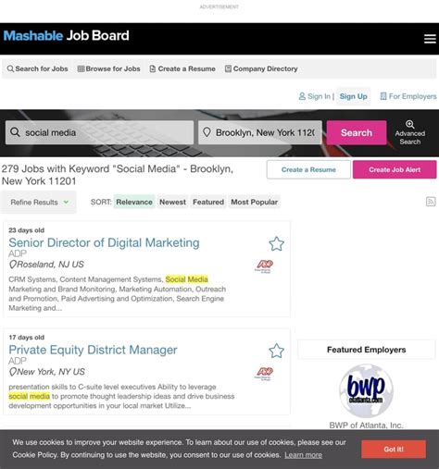The height and width of the screenshot is (469, 439).
Task: Open Search for Jobs menu item
Action: [x=37, y=68]
